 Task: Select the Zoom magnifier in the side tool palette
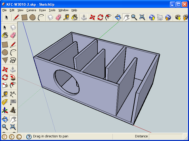click(x=5, y=127)
